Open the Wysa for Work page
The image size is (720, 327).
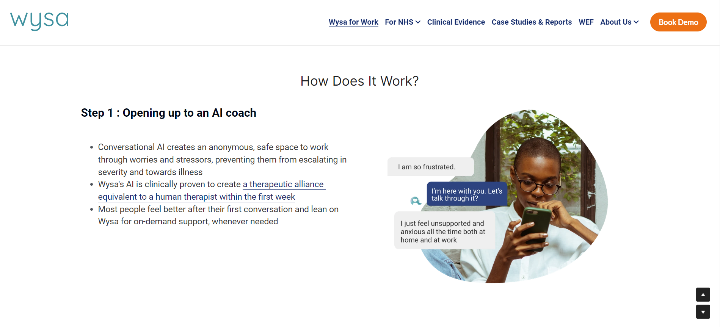(353, 22)
